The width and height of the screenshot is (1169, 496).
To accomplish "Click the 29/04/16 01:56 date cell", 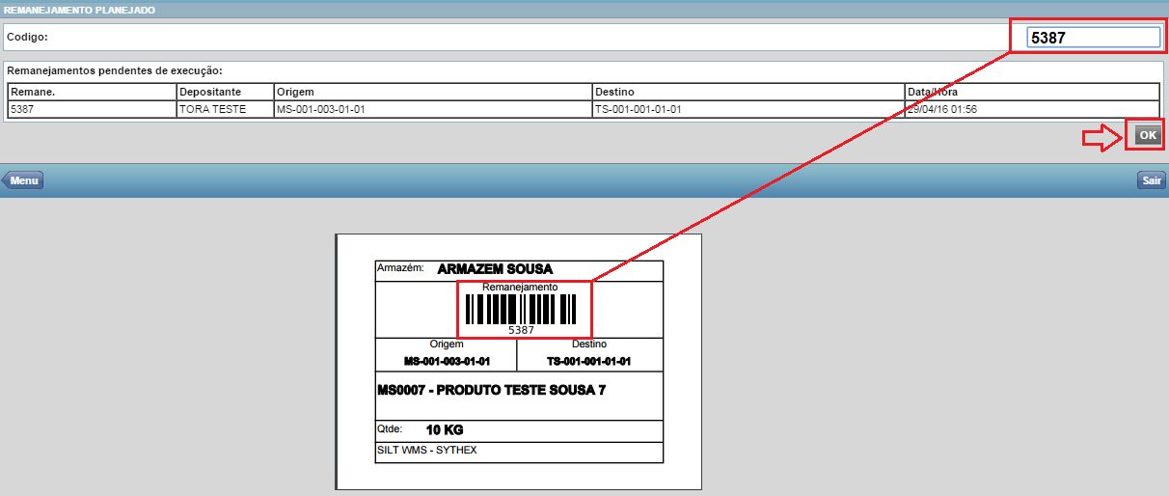I will (x=1032, y=109).
